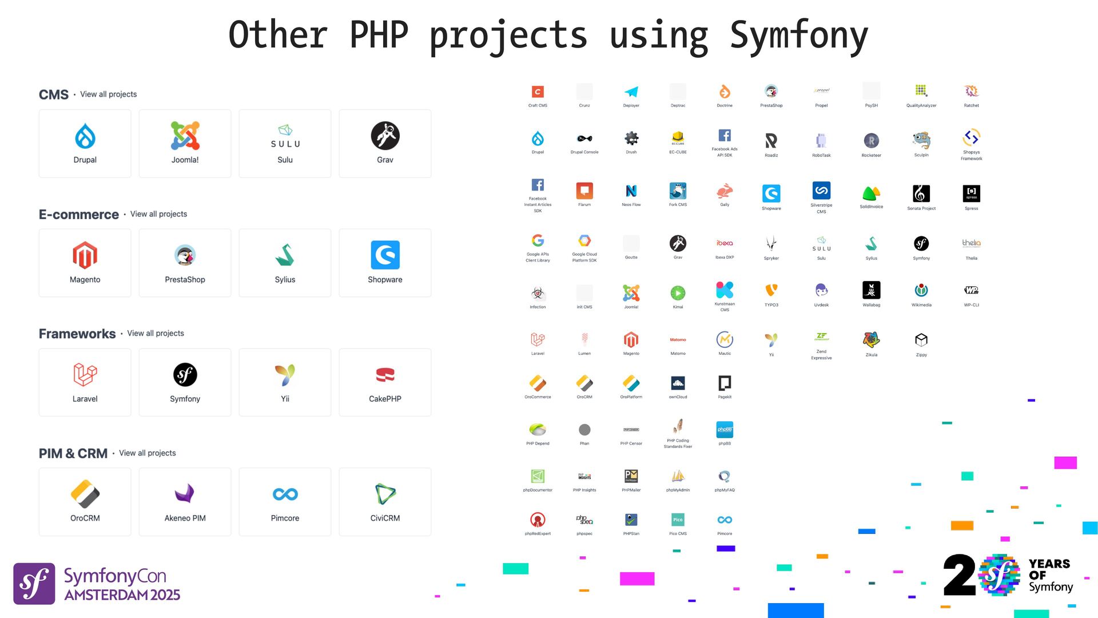Click the CakePHP framework card
The image size is (1098, 618).
tap(385, 382)
